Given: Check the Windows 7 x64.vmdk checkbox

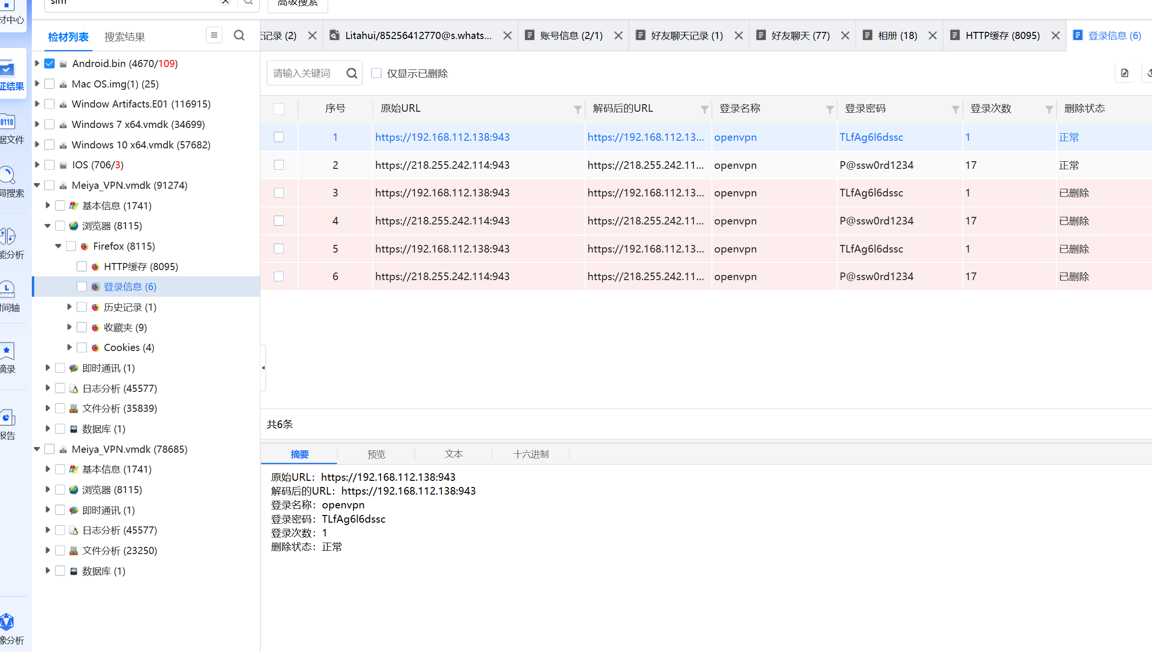Looking at the screenshot, I should point(49,124).
